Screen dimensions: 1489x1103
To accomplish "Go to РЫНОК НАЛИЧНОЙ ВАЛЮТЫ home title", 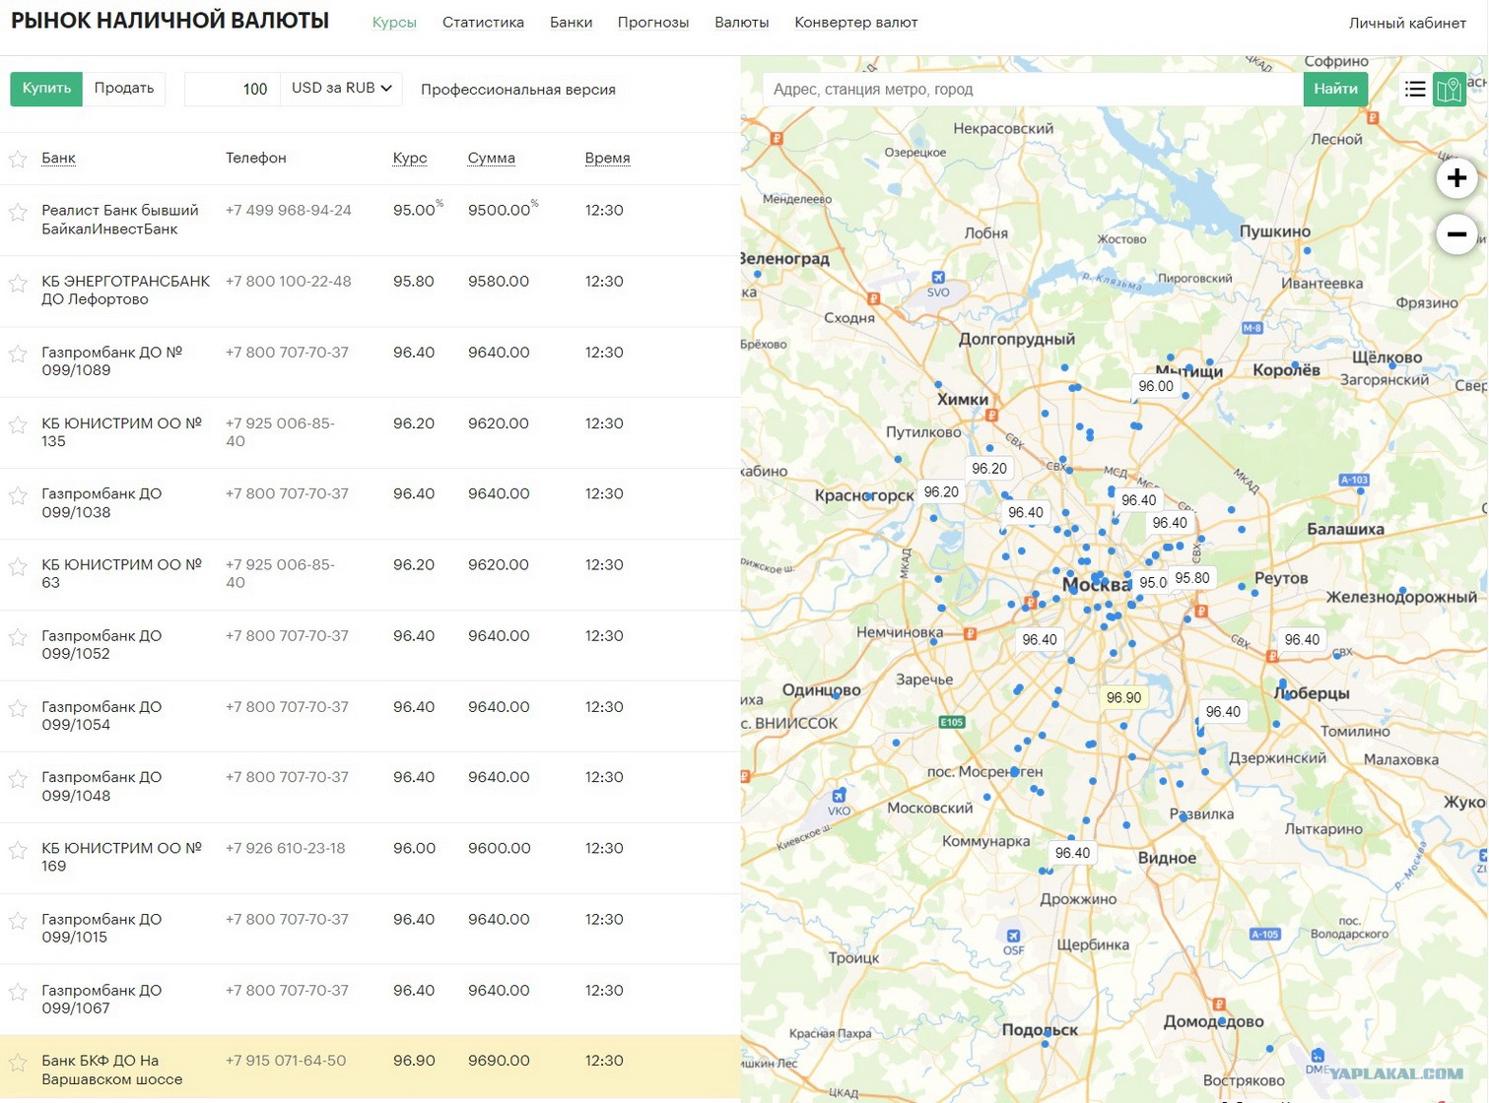I will tap(169, 21).
